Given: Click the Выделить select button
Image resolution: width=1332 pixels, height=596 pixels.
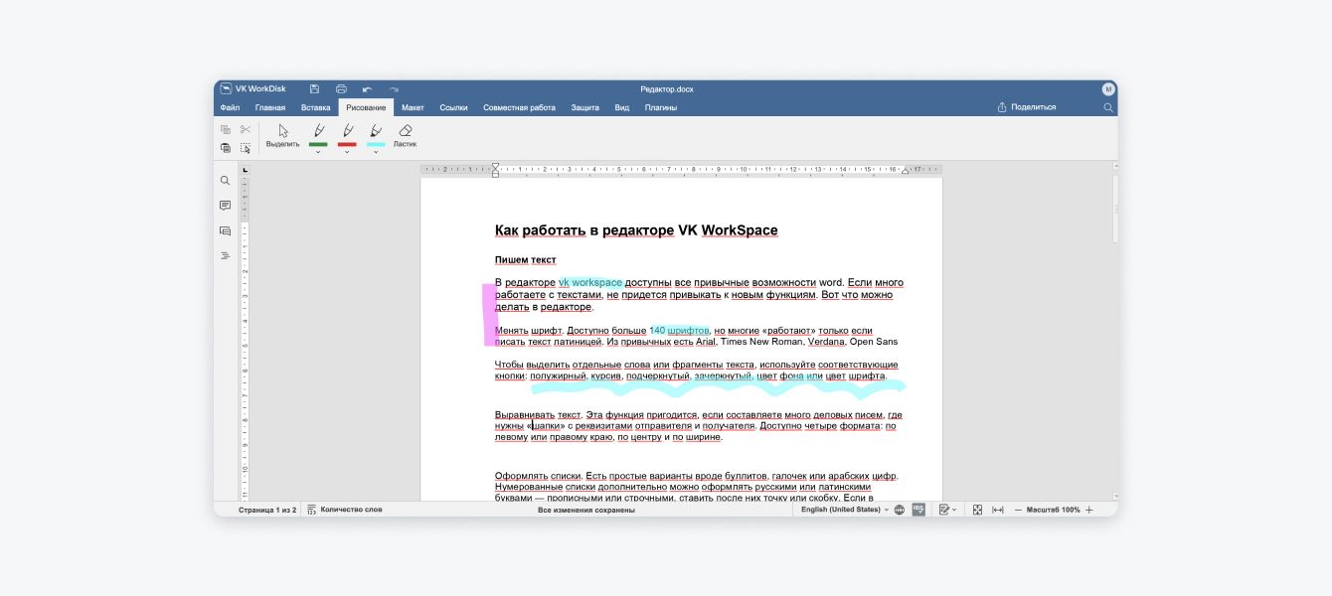Looking at the screenshot, I should 282,135.
